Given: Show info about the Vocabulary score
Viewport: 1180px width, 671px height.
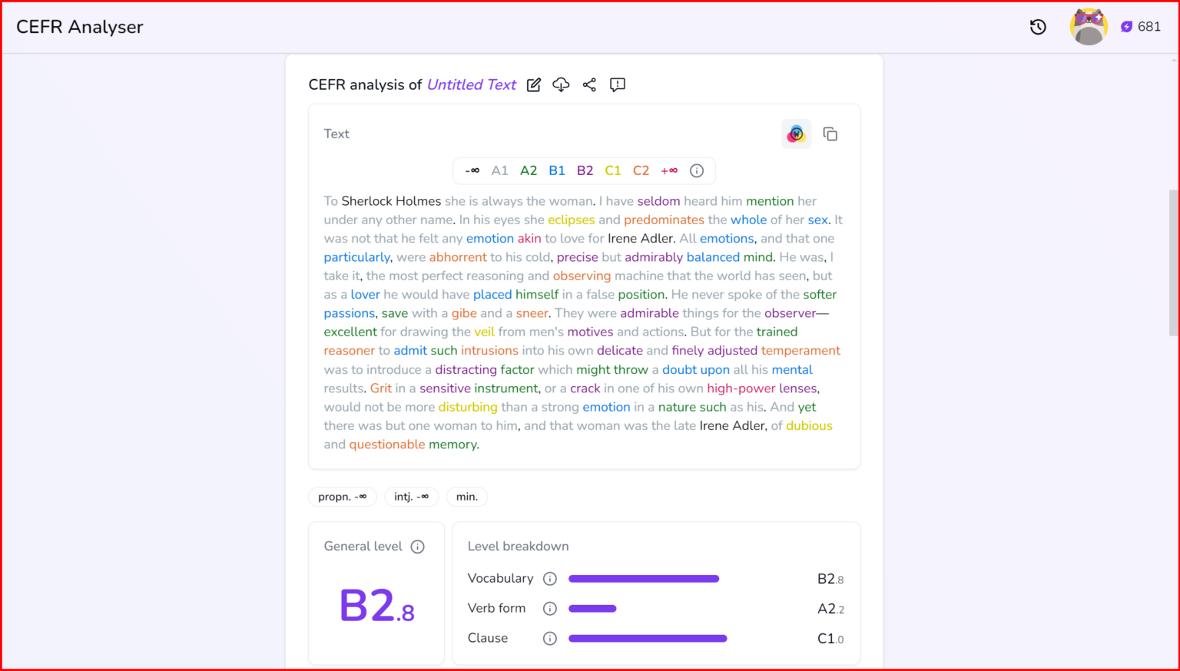Looking at the screenshot, I should pos(550,578).
